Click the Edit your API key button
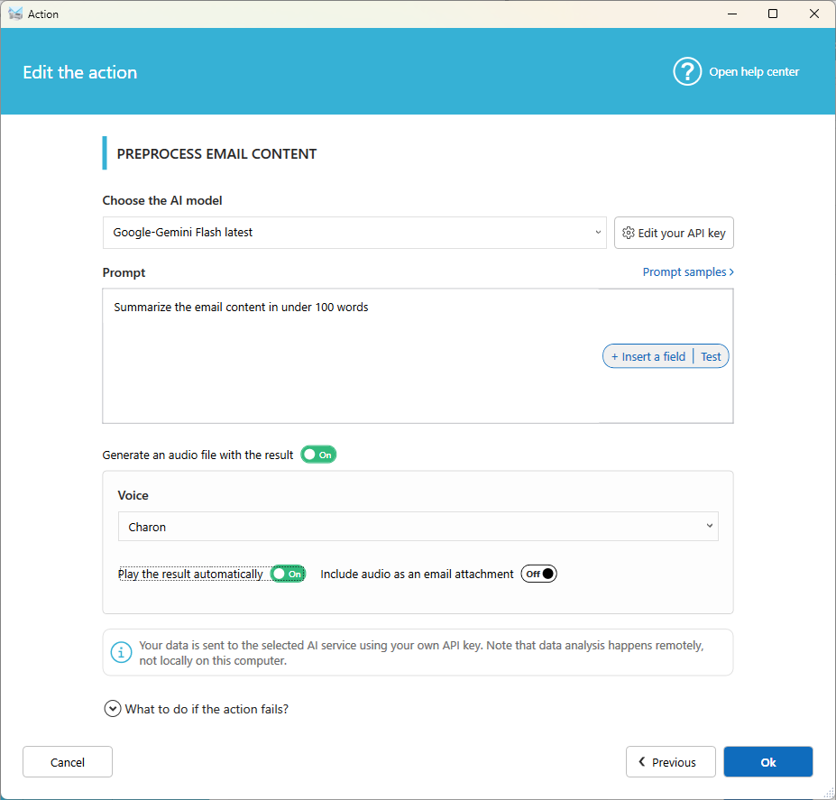 pyautogui.click(x=674, y=233)
